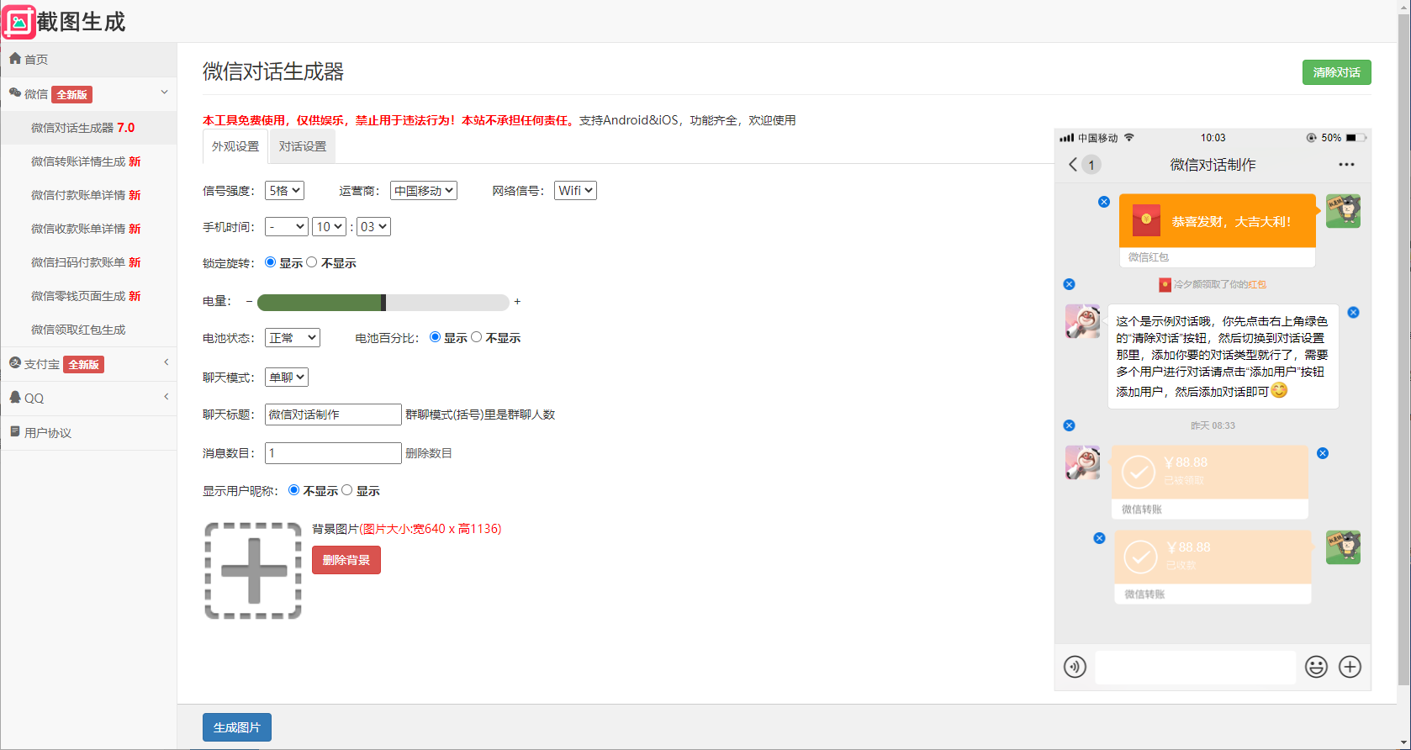Switch to the 对话设置 tab
This screenshot has width=1411, height=750.
pyautogui.click(x=303, y=146)
